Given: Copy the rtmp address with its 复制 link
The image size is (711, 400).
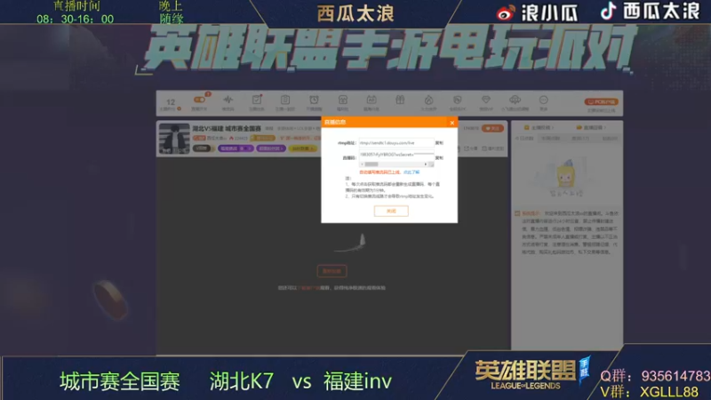Looking at the screenshot, I should click(x=439, y=143).
